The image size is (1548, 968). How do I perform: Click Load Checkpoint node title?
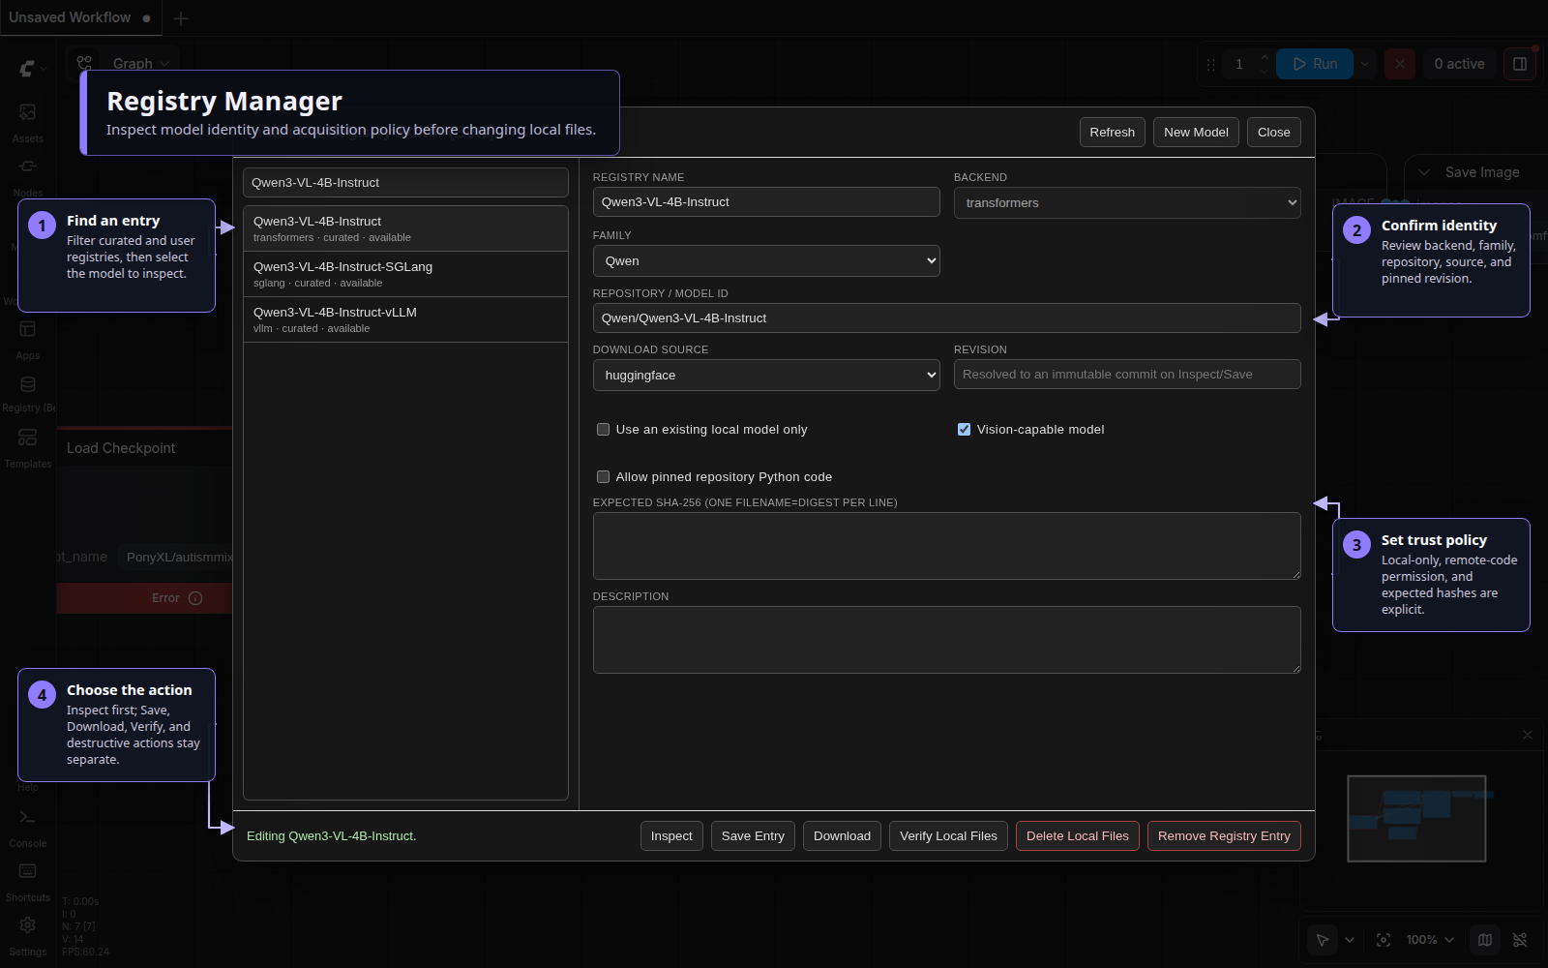pos(121,448)
